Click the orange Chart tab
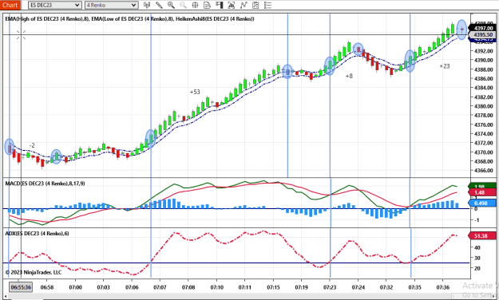This screenshot has height=300, width=499. click(x=10, y=5)
